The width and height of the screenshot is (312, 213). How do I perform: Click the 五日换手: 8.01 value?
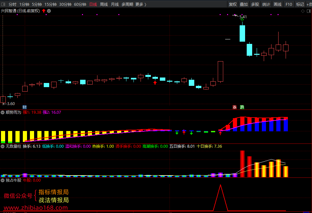coord(182,146)
